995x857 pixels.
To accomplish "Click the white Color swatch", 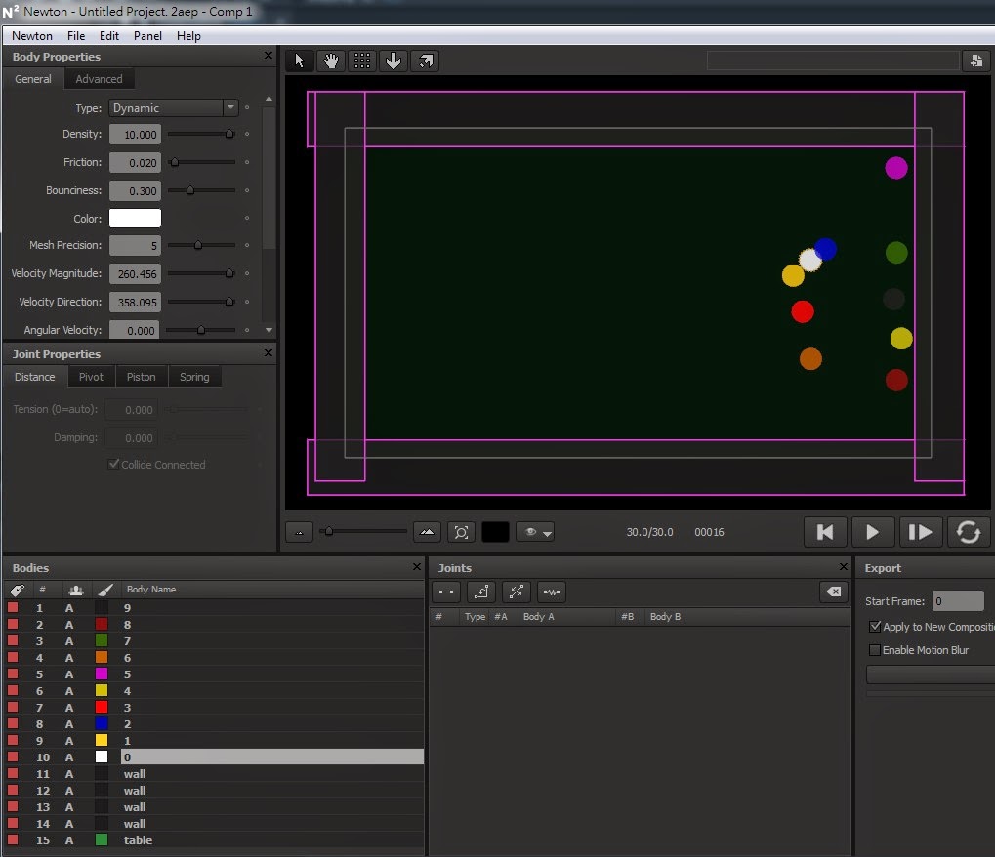I will 135,219.
